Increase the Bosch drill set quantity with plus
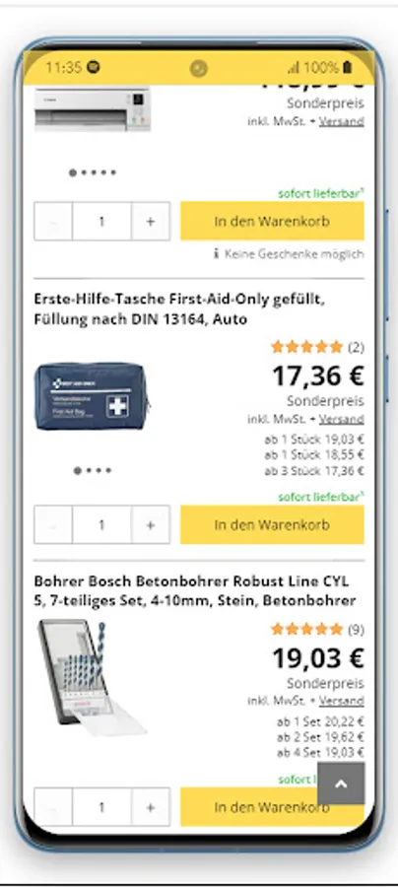 click(151, 806)
